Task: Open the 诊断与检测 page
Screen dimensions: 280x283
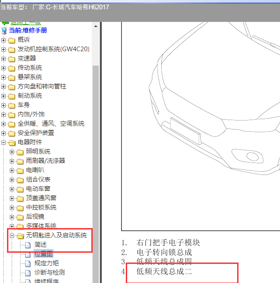Action: tap(49, 273)
